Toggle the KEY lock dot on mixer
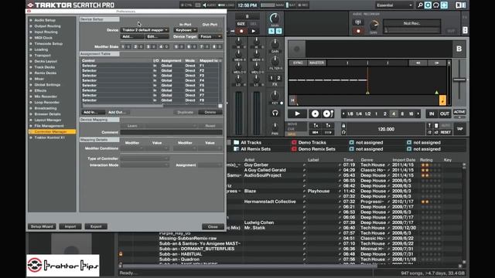Viewport: 495px width, 278px height. coord(282,103)
